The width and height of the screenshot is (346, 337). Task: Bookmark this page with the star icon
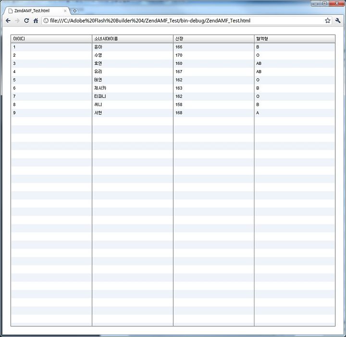point(327,21)
